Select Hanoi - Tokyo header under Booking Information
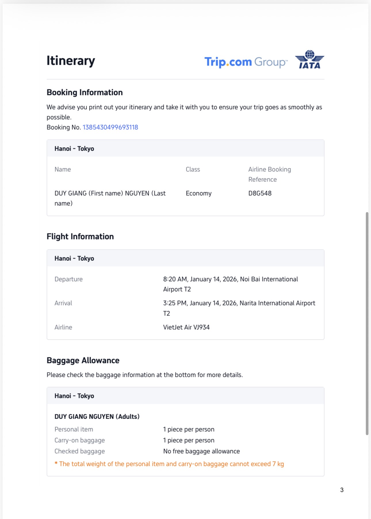The image size is (371, 519). (x=74, y=149)
